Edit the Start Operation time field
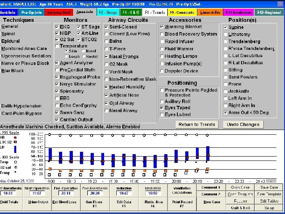 [37, 193]
